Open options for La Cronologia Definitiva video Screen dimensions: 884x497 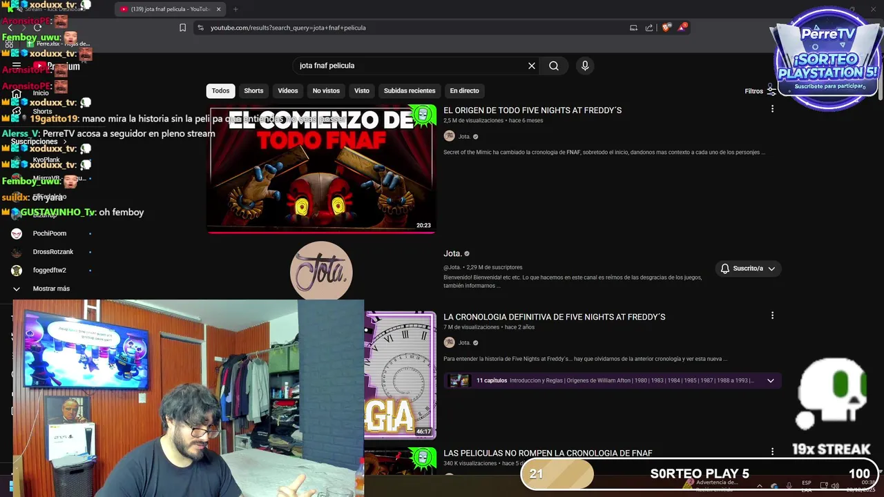click(772, 315)
